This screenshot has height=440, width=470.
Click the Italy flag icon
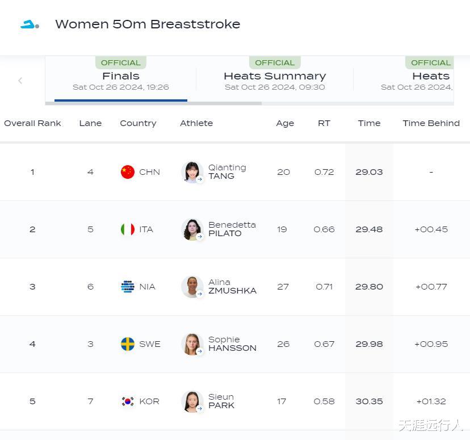click(x=128, y=229)
